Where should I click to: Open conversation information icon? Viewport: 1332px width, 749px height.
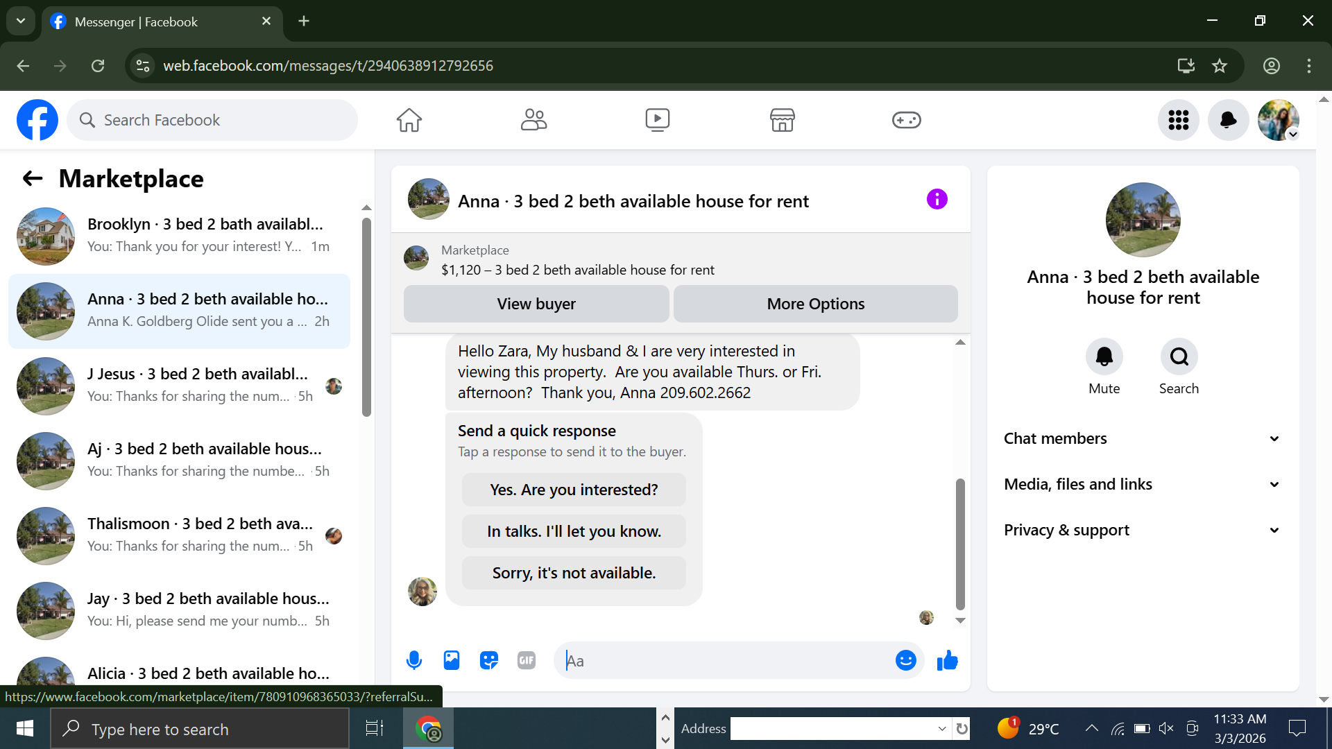coord(937,200)
